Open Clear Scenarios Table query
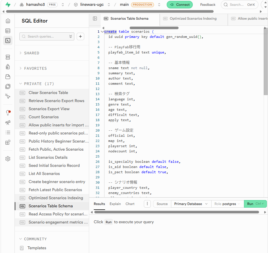 [52, 93]
